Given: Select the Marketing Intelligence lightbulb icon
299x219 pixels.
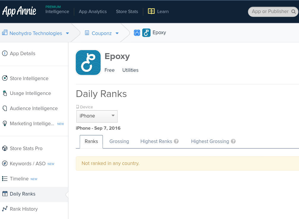Looking at the screenshot, I should click(5, 123).
